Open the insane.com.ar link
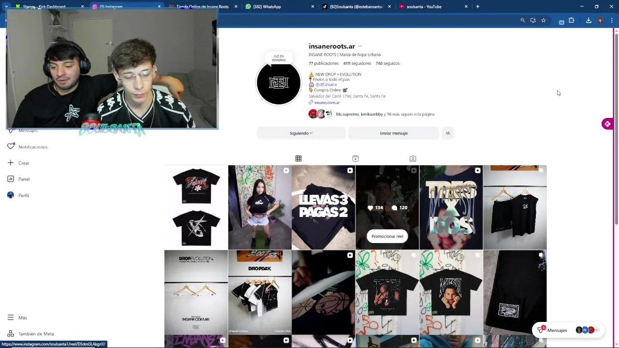619x348 pixels. coord(327,102)
